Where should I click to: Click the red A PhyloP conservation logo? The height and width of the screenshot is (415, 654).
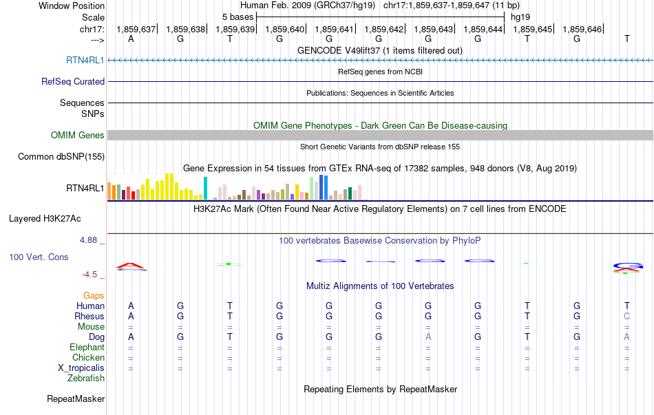click(131, 266)
